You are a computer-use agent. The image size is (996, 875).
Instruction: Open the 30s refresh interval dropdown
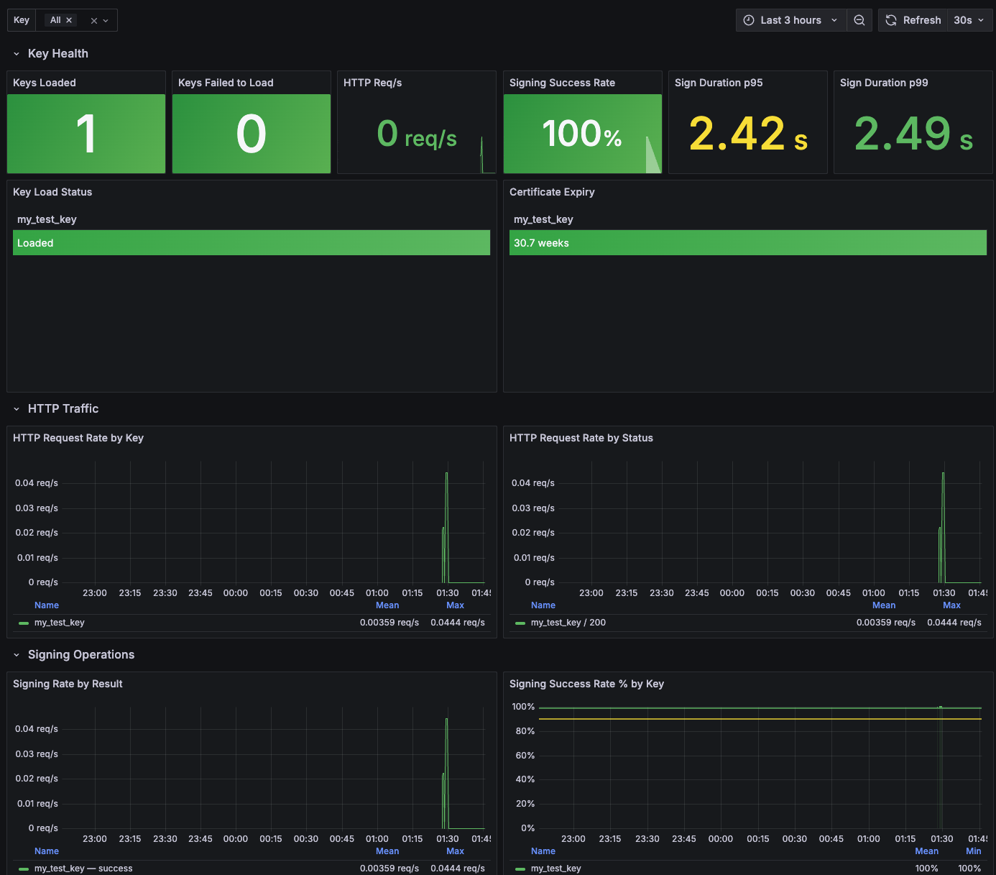[x=969, y=20]
